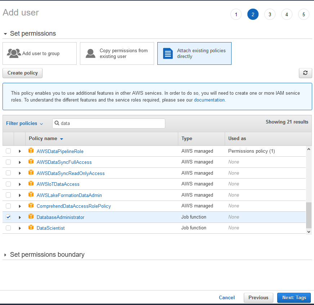Click the policy icon next to AWSIoTDataAccess
The width and height of the screenshot is (314, 305).
pos(31,184)
